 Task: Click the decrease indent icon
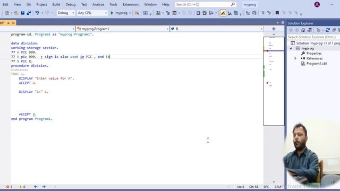(x=263, y=13)
